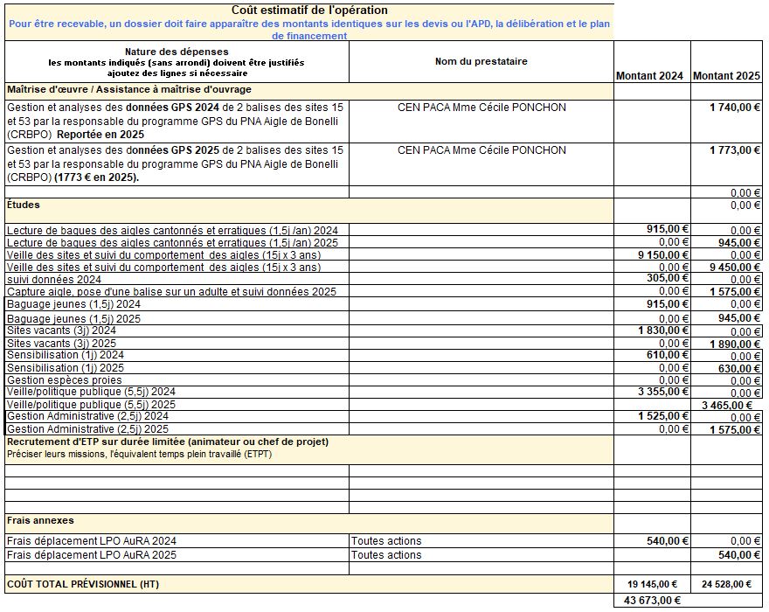The height and width of the screenshot is (612, 769).
Task: Select the "Sites vacants (3j) 2025" label
Action: pos(61,343)
